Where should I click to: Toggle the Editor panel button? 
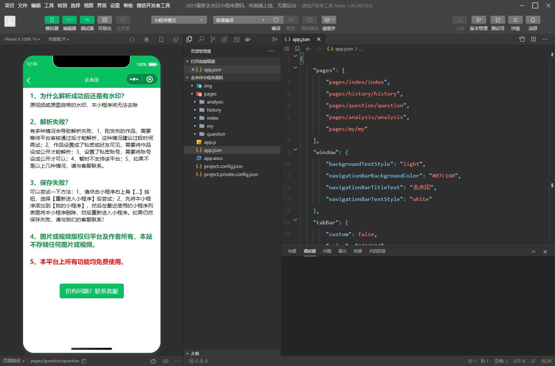[70, 20]
